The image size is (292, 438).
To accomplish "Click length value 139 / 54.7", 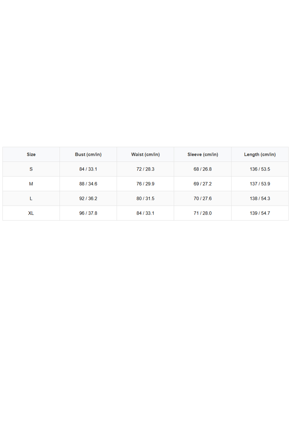I will 260,213.
